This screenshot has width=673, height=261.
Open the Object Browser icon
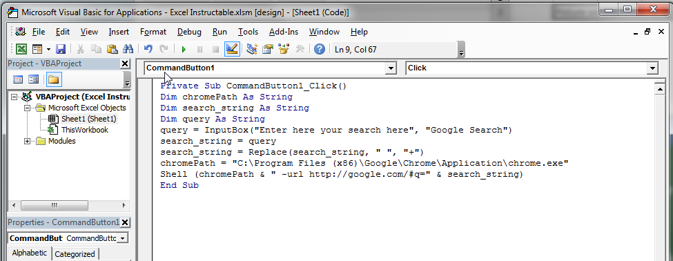tap(284, 49)
